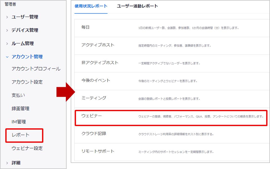Click the 非アクティブホスト description text
The width and height of the screenshot is (270, 169).
(x=169, y=63)
